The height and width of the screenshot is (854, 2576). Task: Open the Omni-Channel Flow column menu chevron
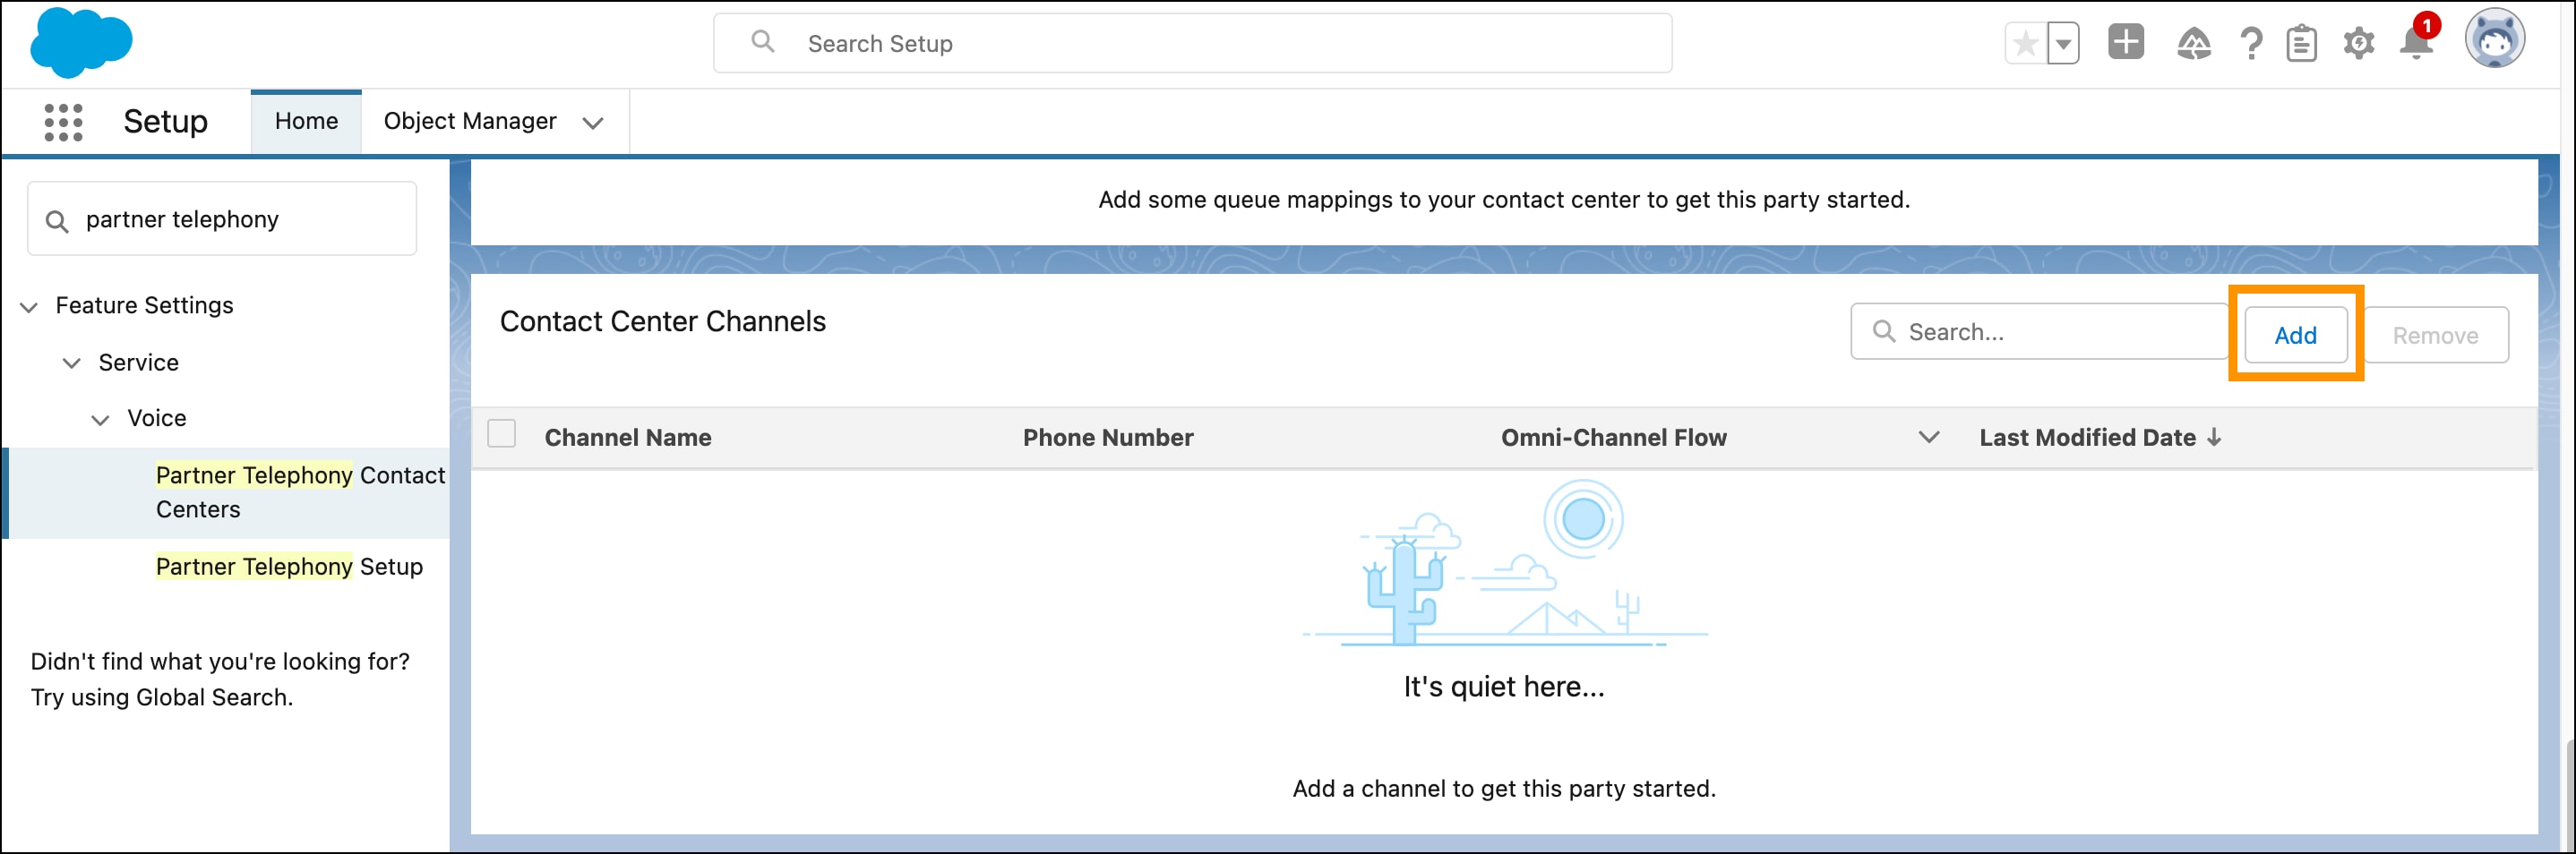point(1929,437)
